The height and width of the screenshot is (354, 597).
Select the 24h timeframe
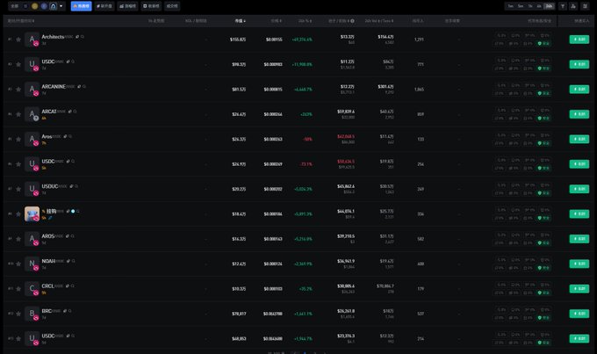(549, 6)
